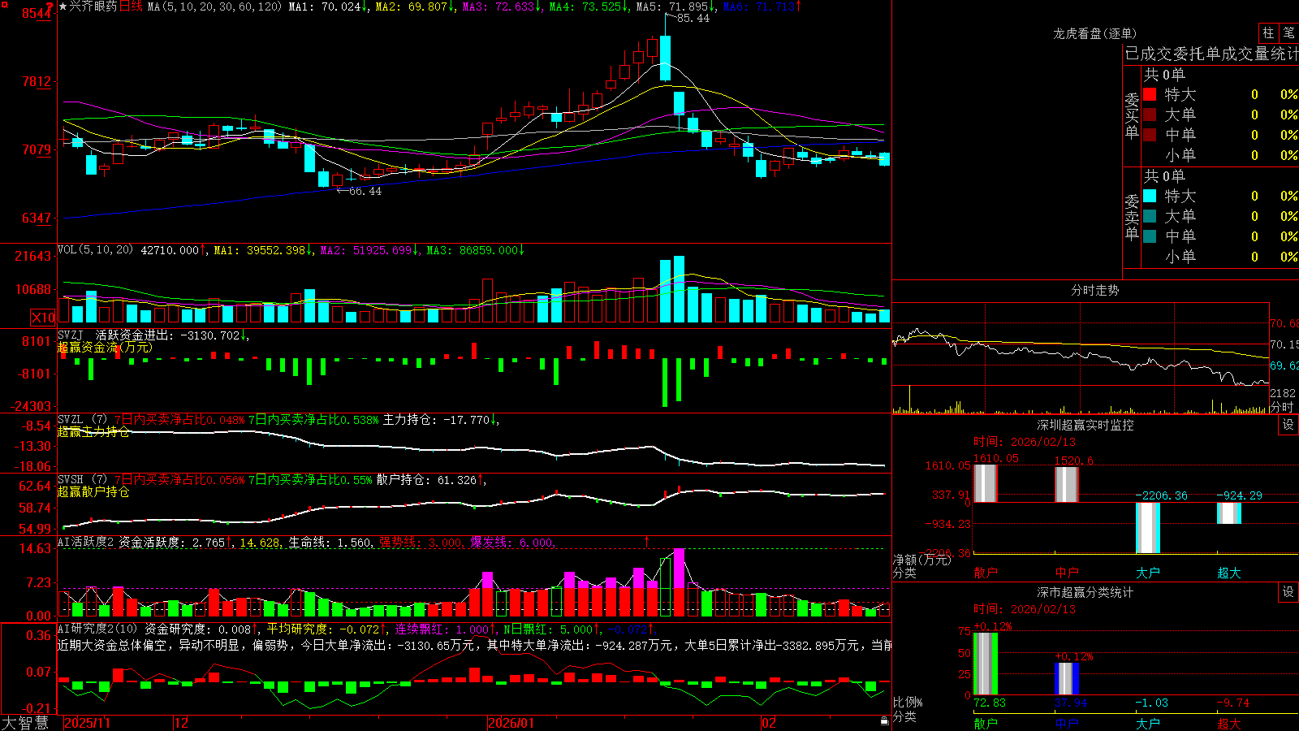This screenshot has height=731, width=1299.
Task: Click the 兴齐眼药 stock name
Action: coord(93,6)
